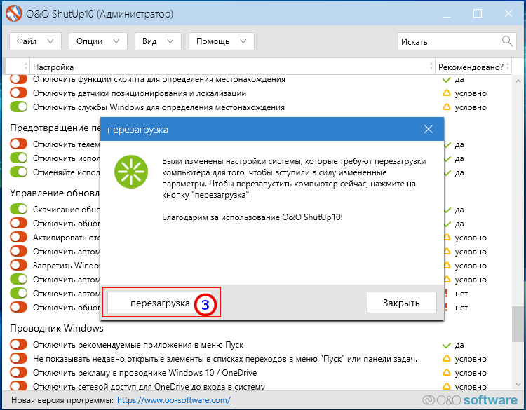The width and height of the screenshot is (526, 410).
Task: Click the Закрыть button in dialog
Action: click(402, 303)
